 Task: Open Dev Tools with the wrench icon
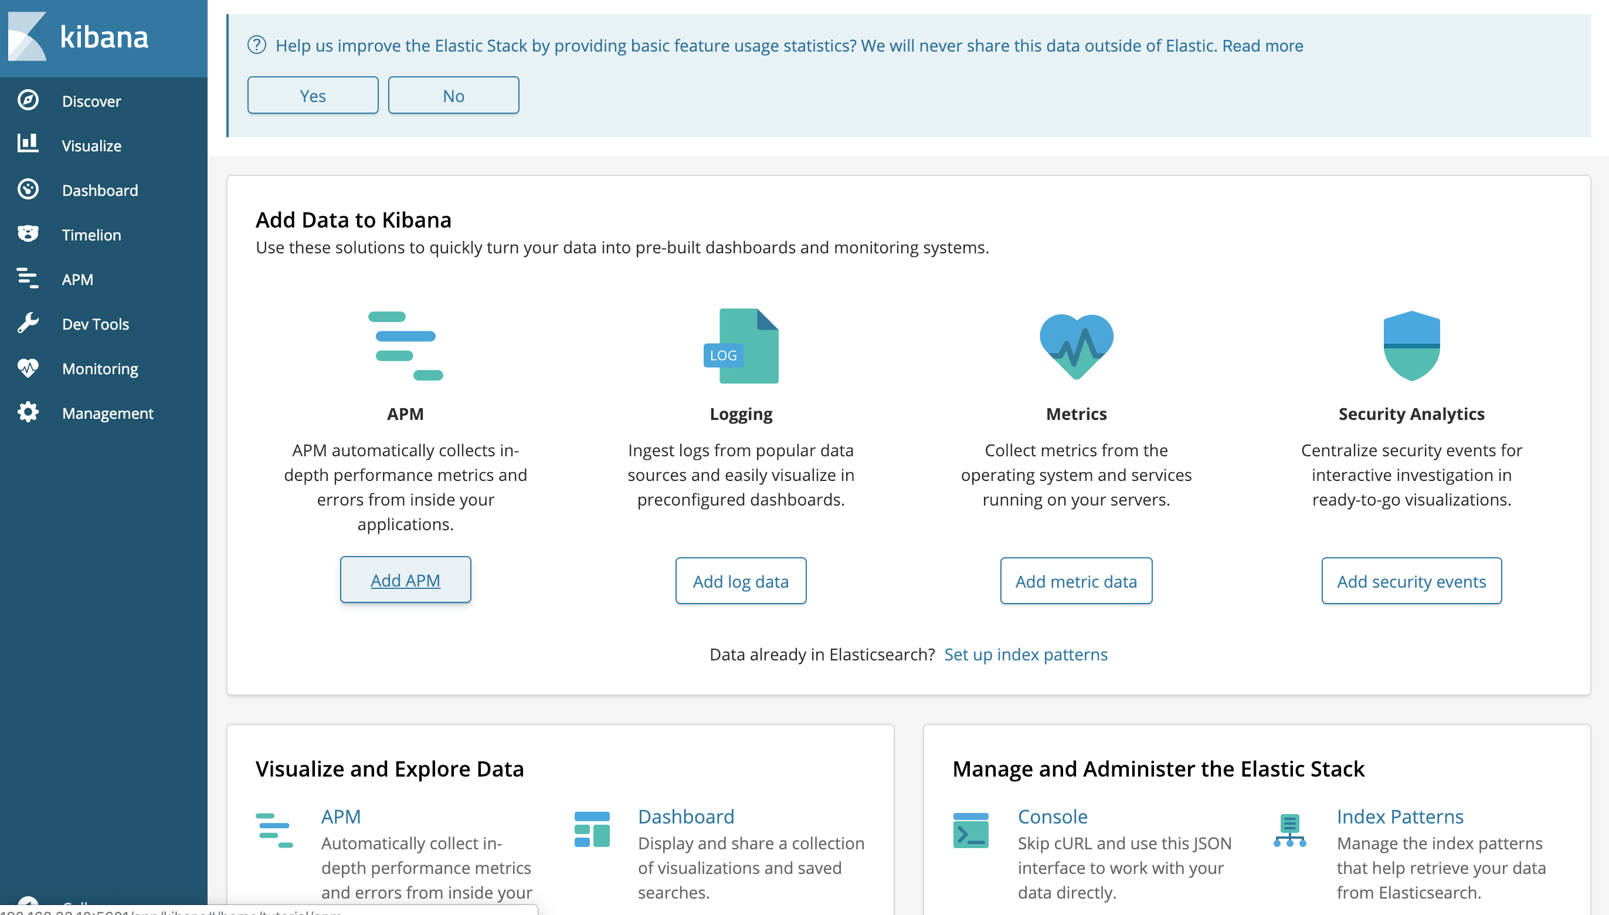tap(28, 324)
